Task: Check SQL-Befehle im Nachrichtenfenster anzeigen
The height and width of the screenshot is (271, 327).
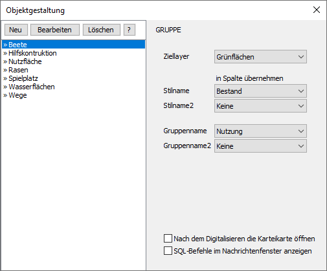Action: click(x=168, y=251)
